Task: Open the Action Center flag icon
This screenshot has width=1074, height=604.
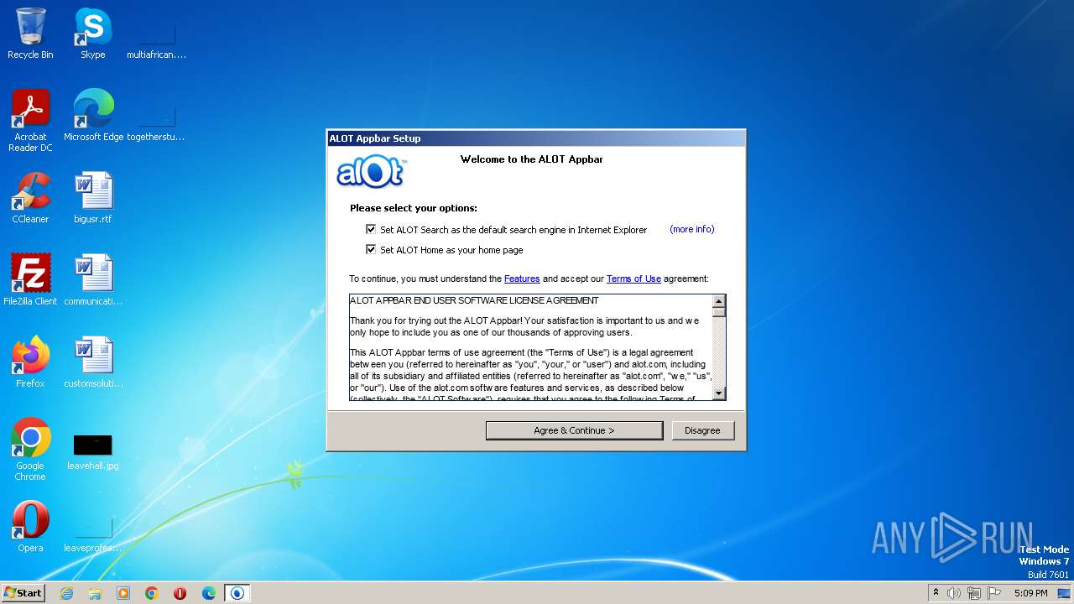Action: pyautogui.click(x=994, y=593)
